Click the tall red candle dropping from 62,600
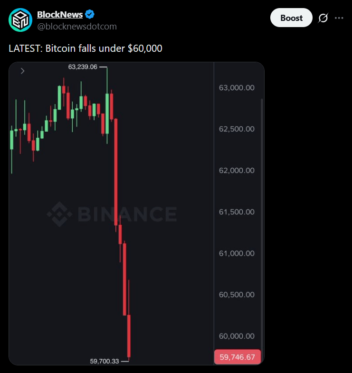Image resolution: width=352 pixels, height=373 pixels. (x=116, y=172)
